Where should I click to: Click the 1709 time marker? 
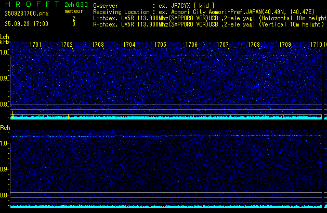tap(285, 45)
